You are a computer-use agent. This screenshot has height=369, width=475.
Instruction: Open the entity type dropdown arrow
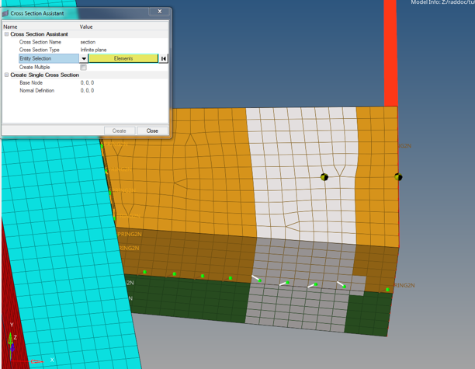coord(84,58)
